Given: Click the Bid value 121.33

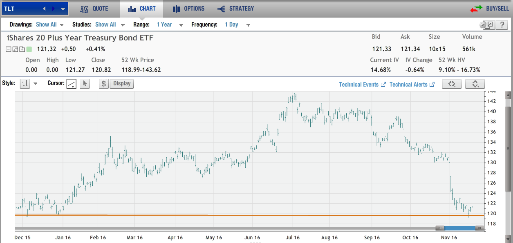Looking at the screenshot, I should point(381,49).
